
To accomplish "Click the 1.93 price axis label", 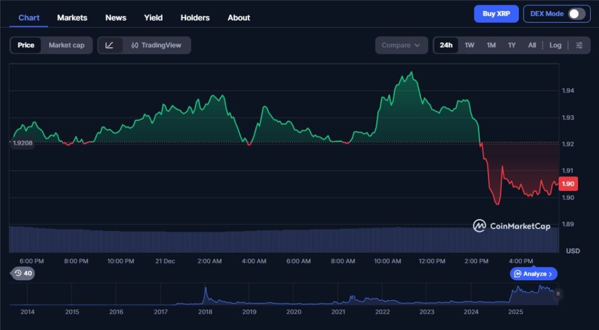I will (x=568, y=117).
